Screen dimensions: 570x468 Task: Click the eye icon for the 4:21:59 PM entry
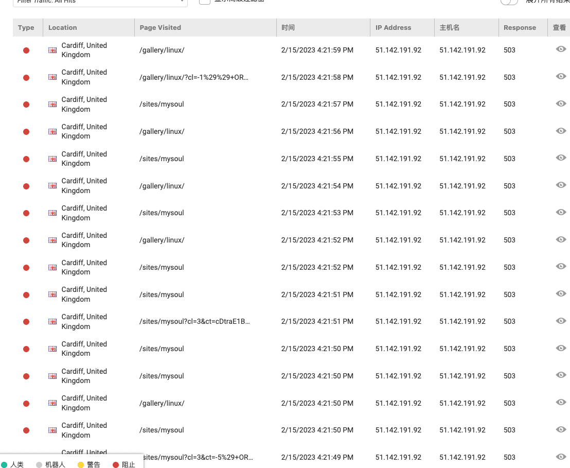coord(561,49)
